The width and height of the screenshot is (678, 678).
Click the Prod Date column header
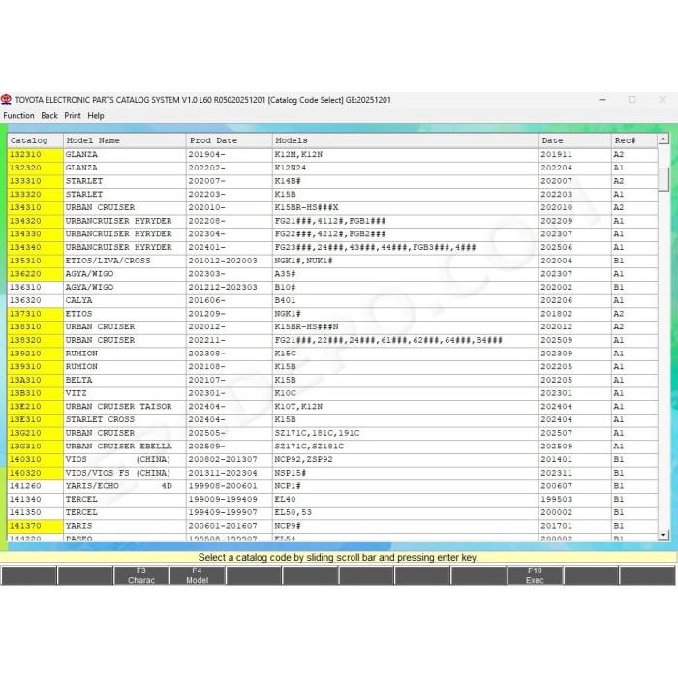(230, 140)
